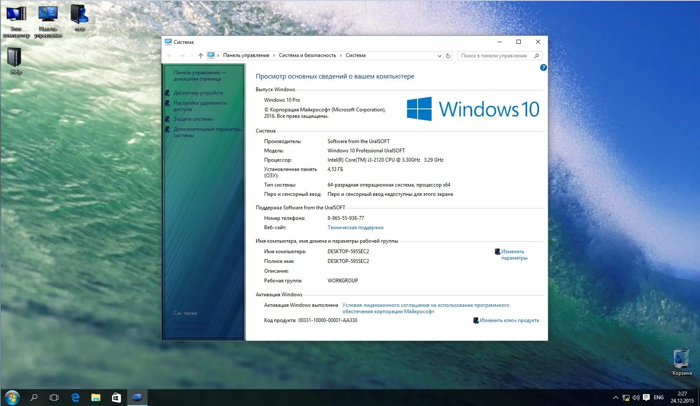This screenshot has height=406, width=700.
Task: Click the volume speaker tray icon
Action: (x=636, y=398)
